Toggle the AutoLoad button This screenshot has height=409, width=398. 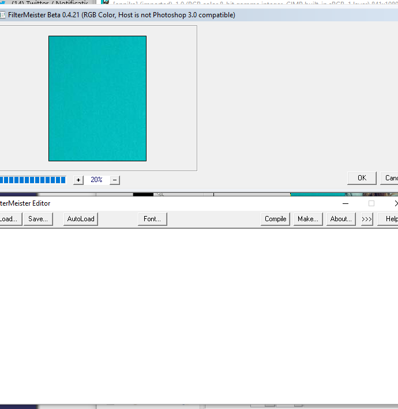pyautogui.click(x=81, y=219)
